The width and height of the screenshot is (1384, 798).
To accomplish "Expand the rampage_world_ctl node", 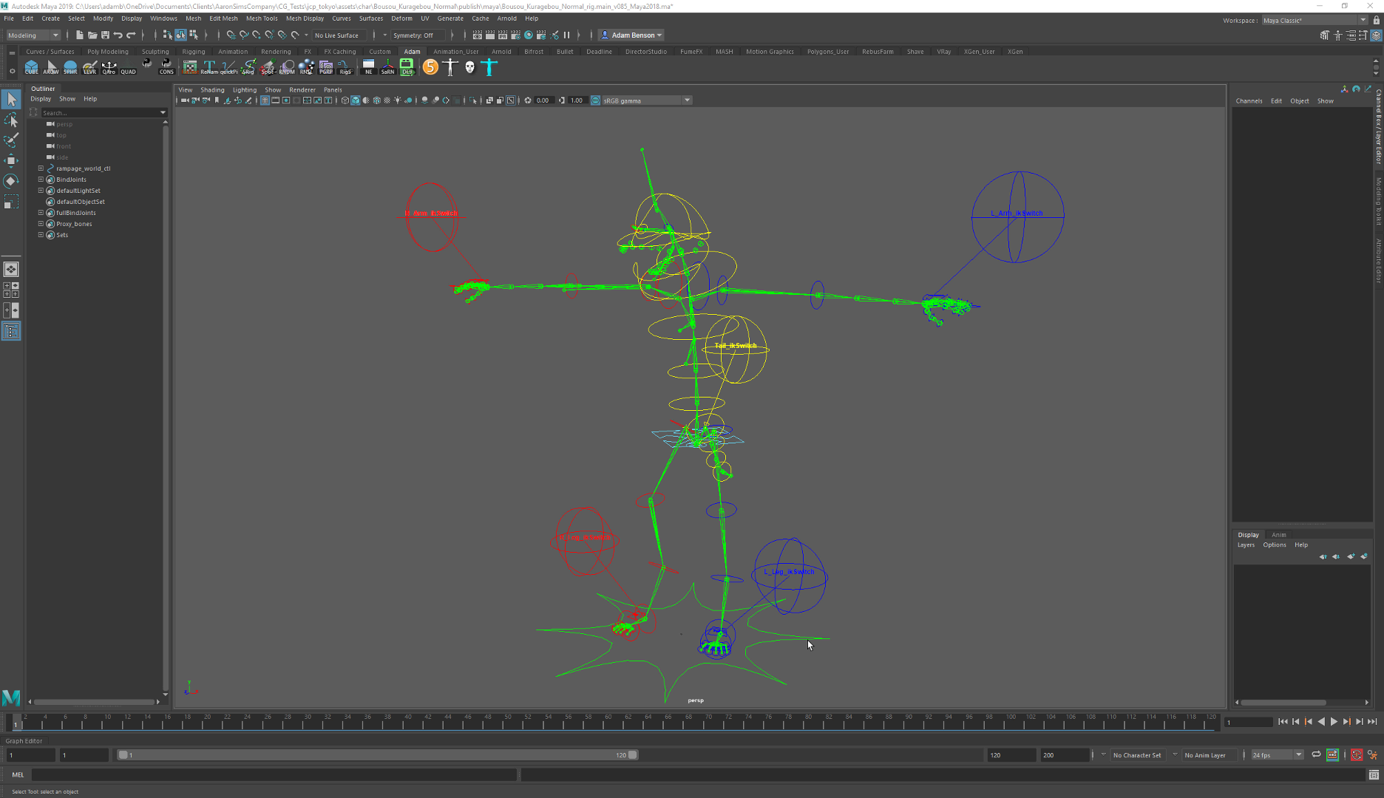I will 41,168.
